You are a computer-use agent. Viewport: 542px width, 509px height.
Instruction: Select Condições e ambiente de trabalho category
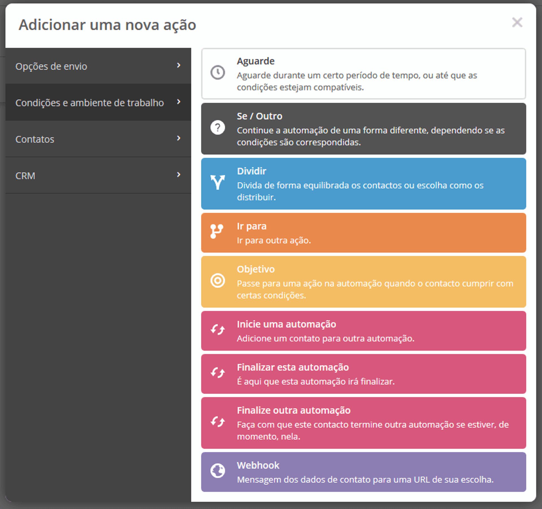coord(89,103)
